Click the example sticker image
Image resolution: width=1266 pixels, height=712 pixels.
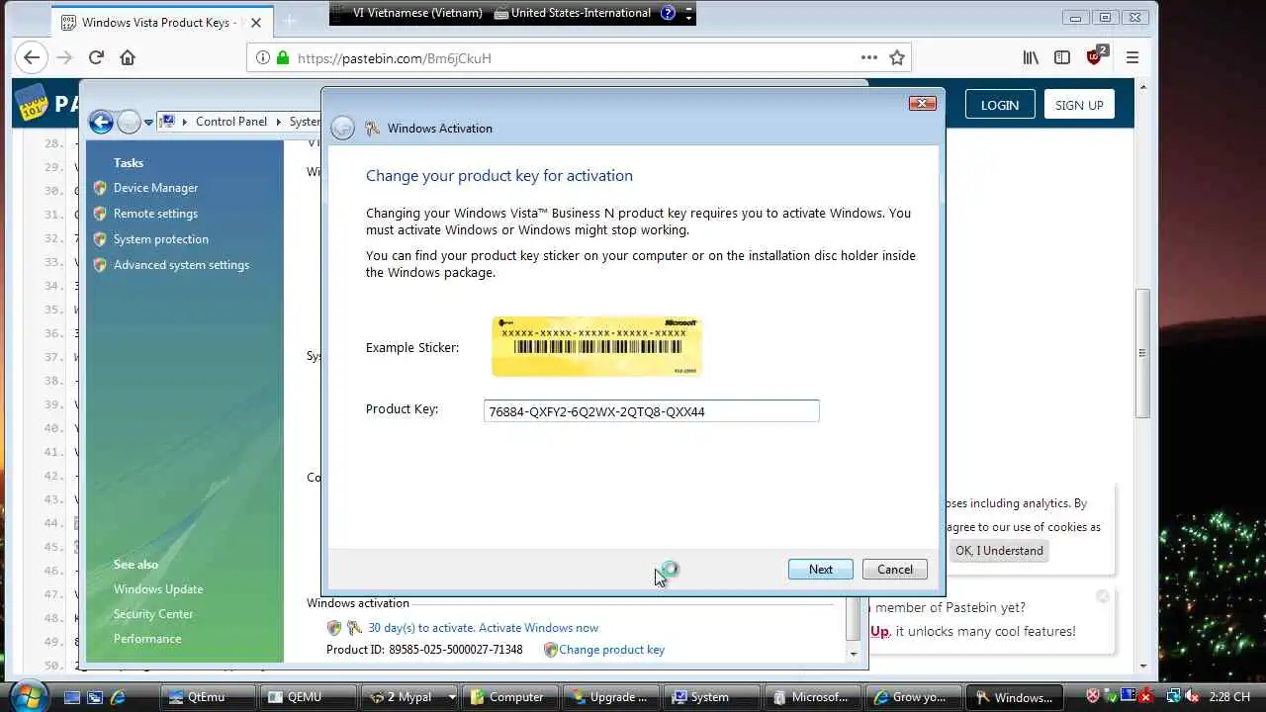596,346
